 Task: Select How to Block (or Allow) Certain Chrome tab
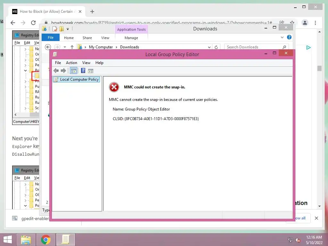(47, 12)
